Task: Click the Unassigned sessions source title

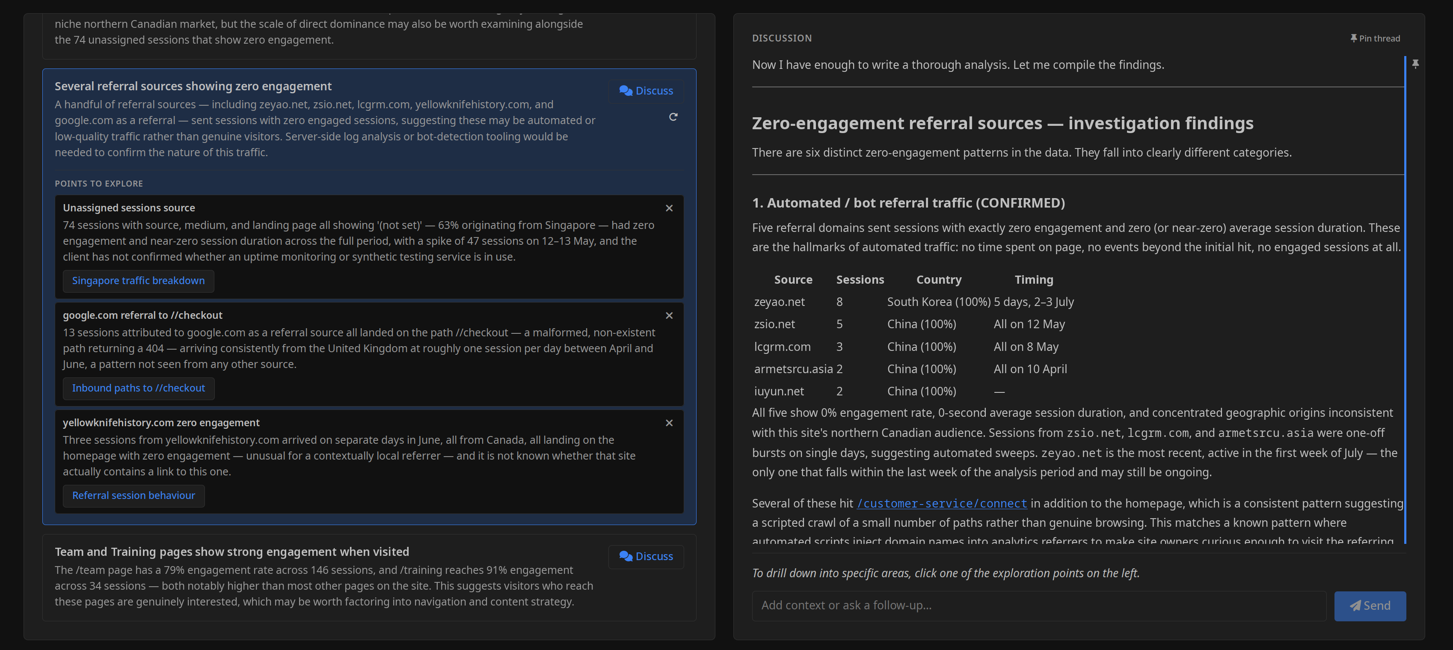Action: point(129,208)
